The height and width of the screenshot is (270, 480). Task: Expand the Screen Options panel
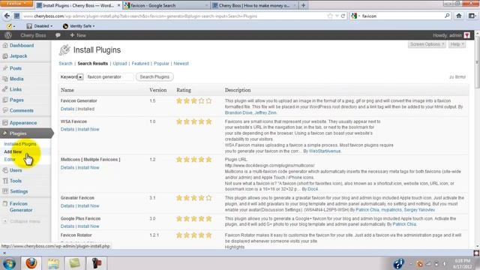click(x=427, y=44)
